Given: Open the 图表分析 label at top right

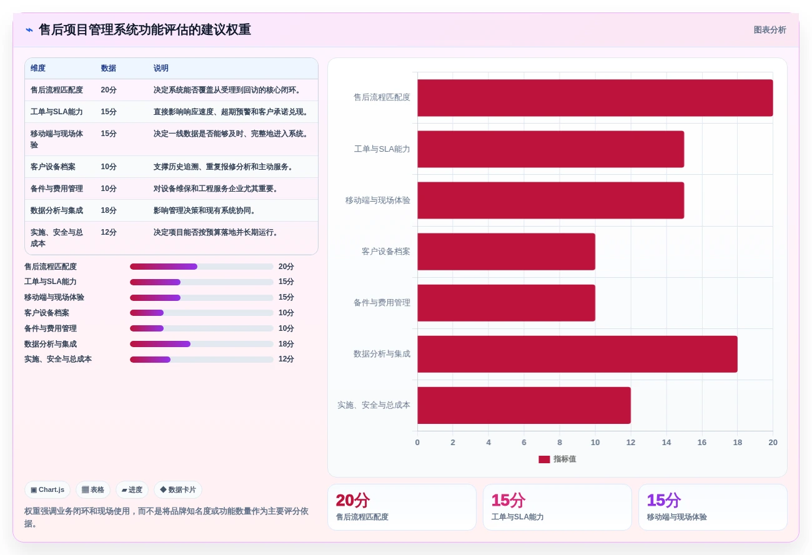Looking at the screenshot, I should click(x=770, y=30).
